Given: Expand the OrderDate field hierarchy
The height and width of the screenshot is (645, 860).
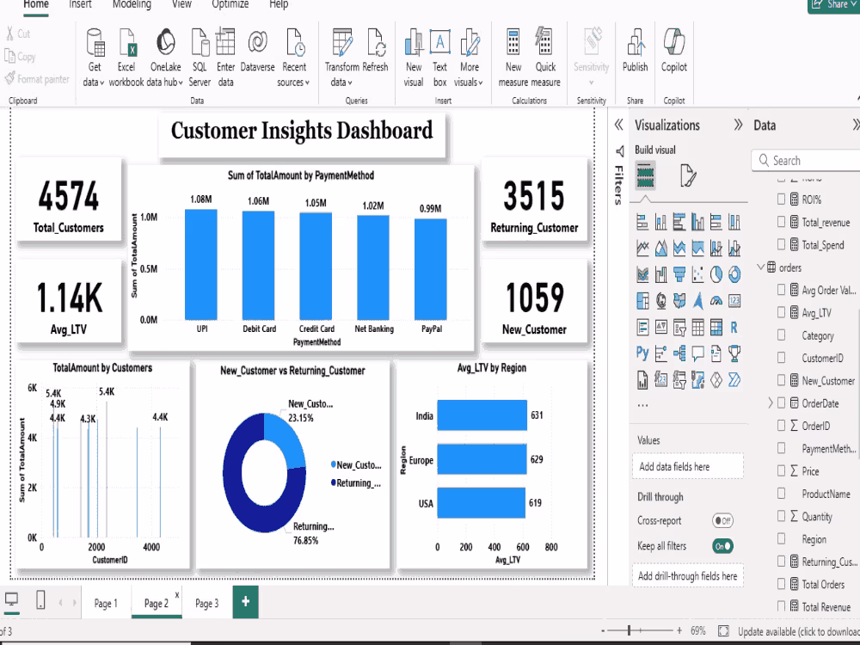Looking at the screenshot, I should pyautogui.click(x=770, y=403).
